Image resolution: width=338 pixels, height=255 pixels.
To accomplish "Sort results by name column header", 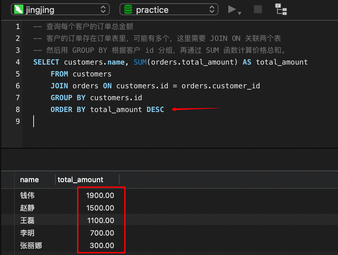I will tap(29, 180).
